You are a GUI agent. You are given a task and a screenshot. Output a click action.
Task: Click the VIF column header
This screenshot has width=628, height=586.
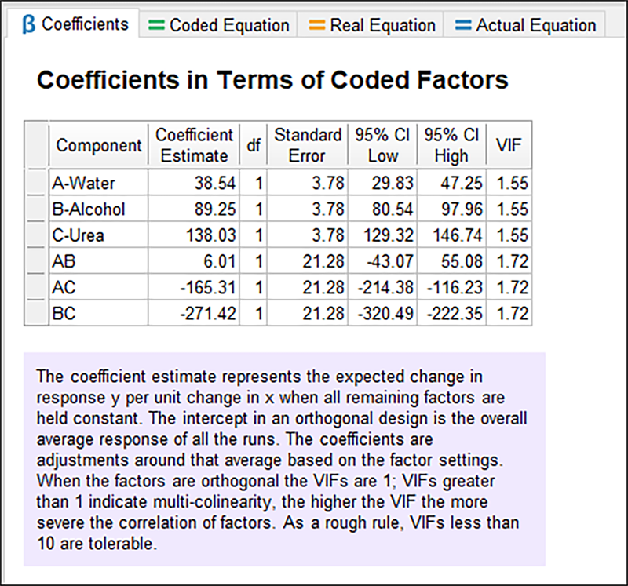click(x=509, y=145)
